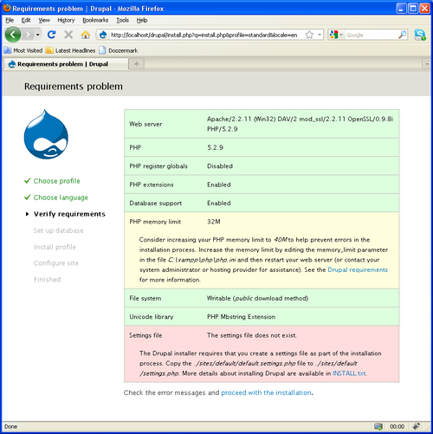This screenshot has width=433, height=434.
Task: Click the Stop loading X icon
Action: click(x=68, y=35)
